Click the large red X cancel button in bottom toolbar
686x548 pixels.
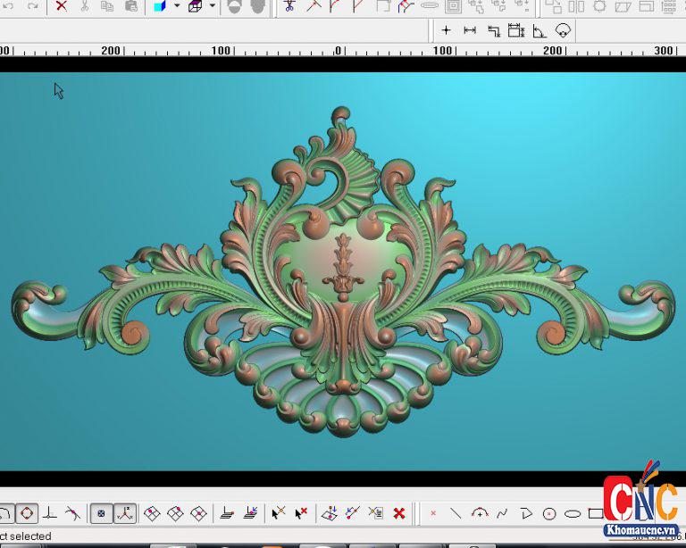[x=399, y=513]
